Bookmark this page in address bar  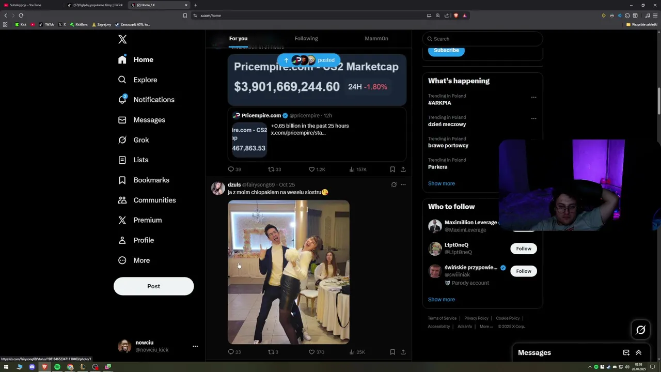[x=185, y=16]
